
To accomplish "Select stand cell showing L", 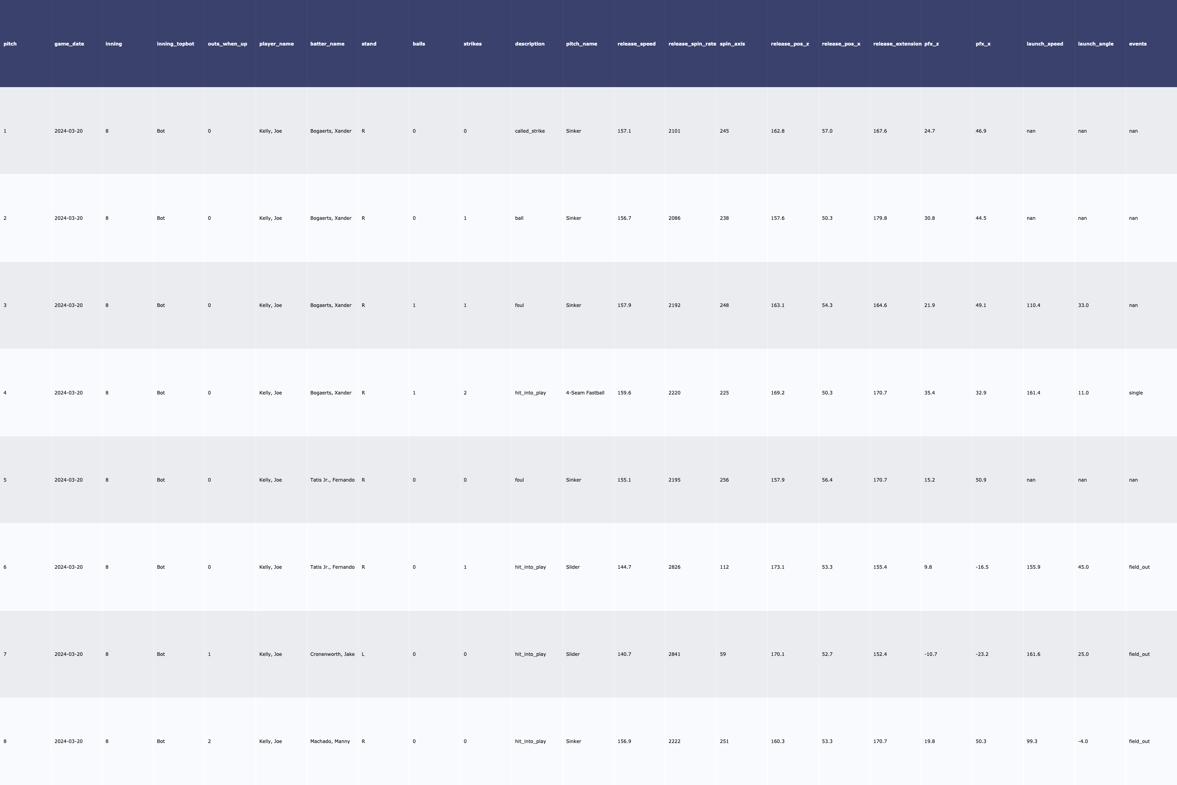I will [x=363, y=654].
